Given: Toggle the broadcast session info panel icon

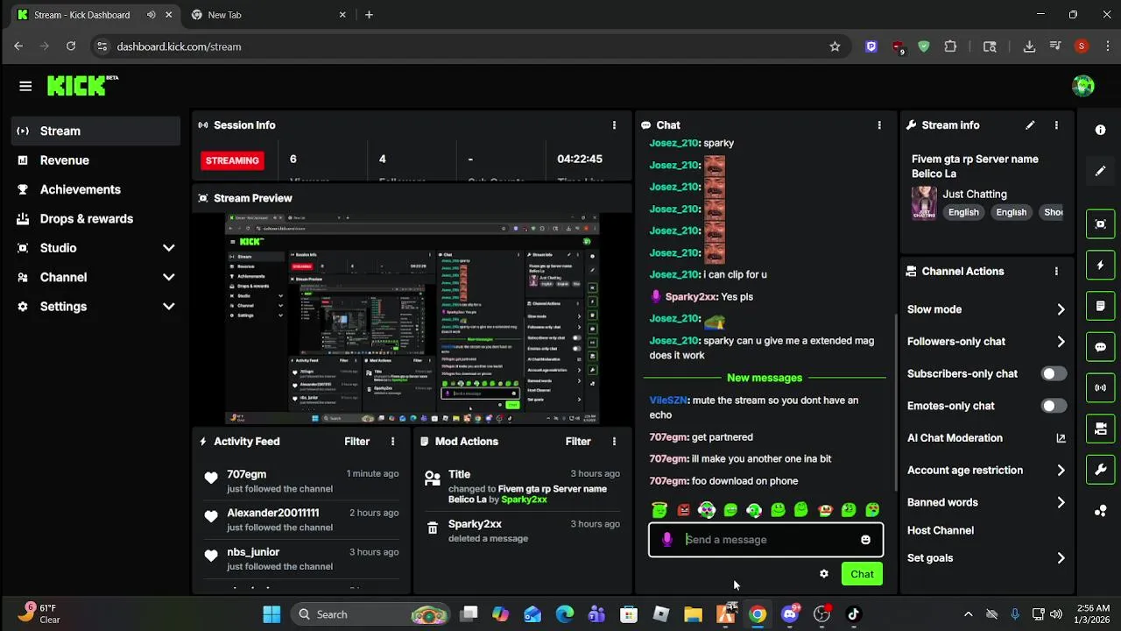Looking at the screenshot, I should pyautogui.click(x=1100, y=387).
